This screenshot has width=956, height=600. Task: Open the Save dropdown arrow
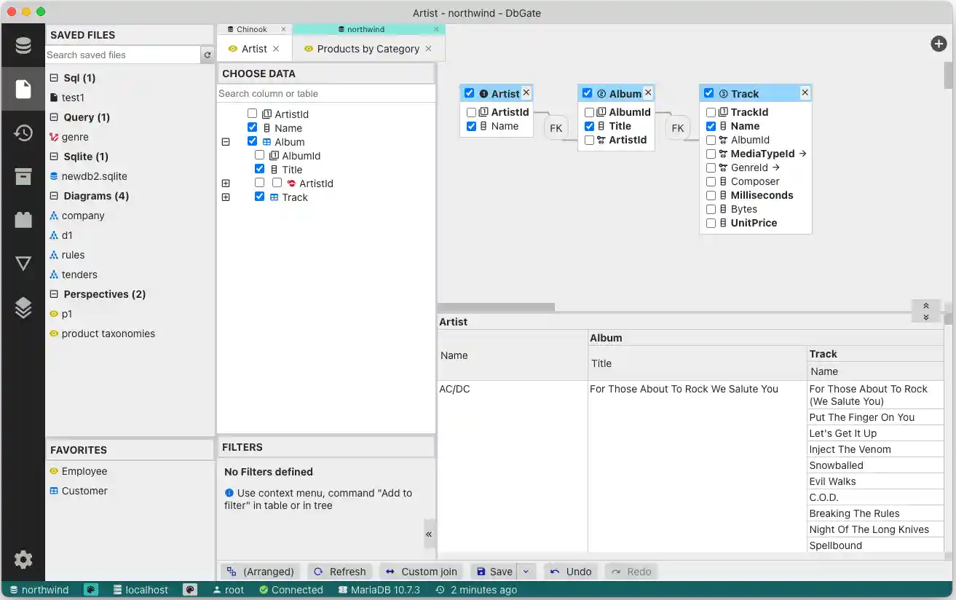click(526, 572)
